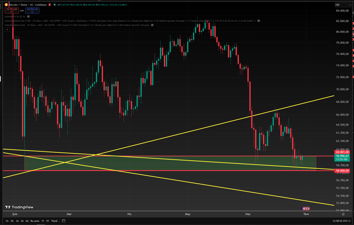
Task: Click the event flags cluster near Tem
Action: point(305,209)
